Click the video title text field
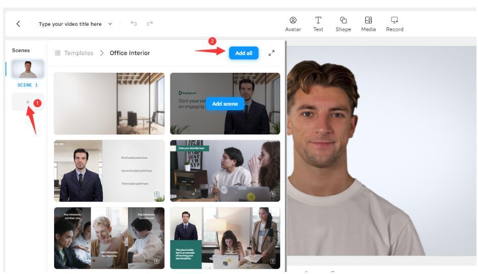The height and width of the screenshot is (274, 478). 70,24
